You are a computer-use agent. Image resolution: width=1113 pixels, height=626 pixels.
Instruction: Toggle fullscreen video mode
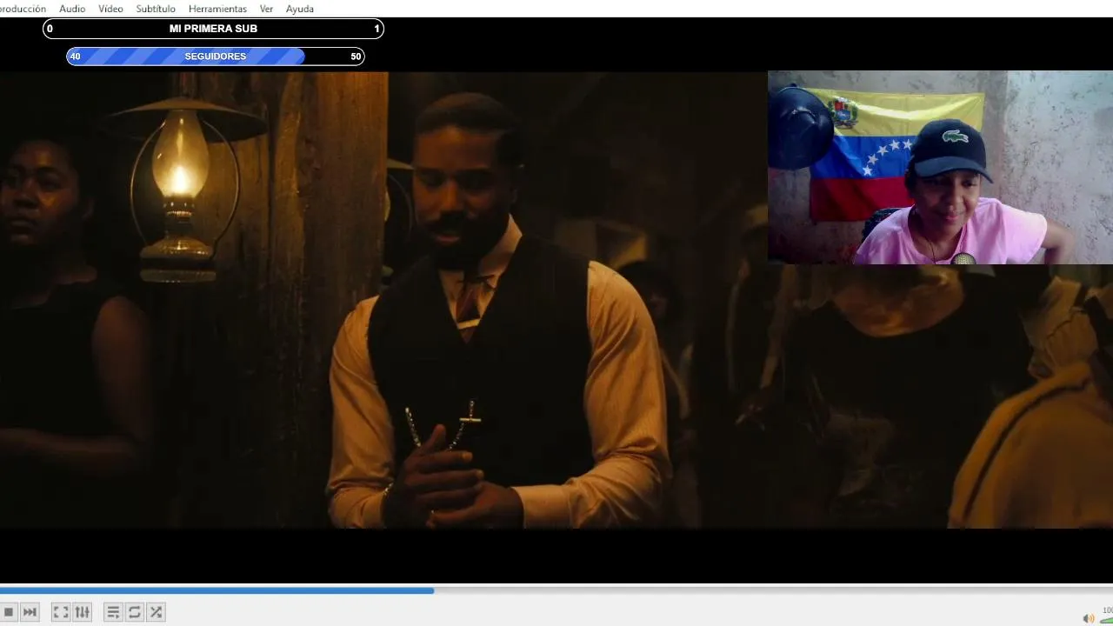click(x=61, y=612)
